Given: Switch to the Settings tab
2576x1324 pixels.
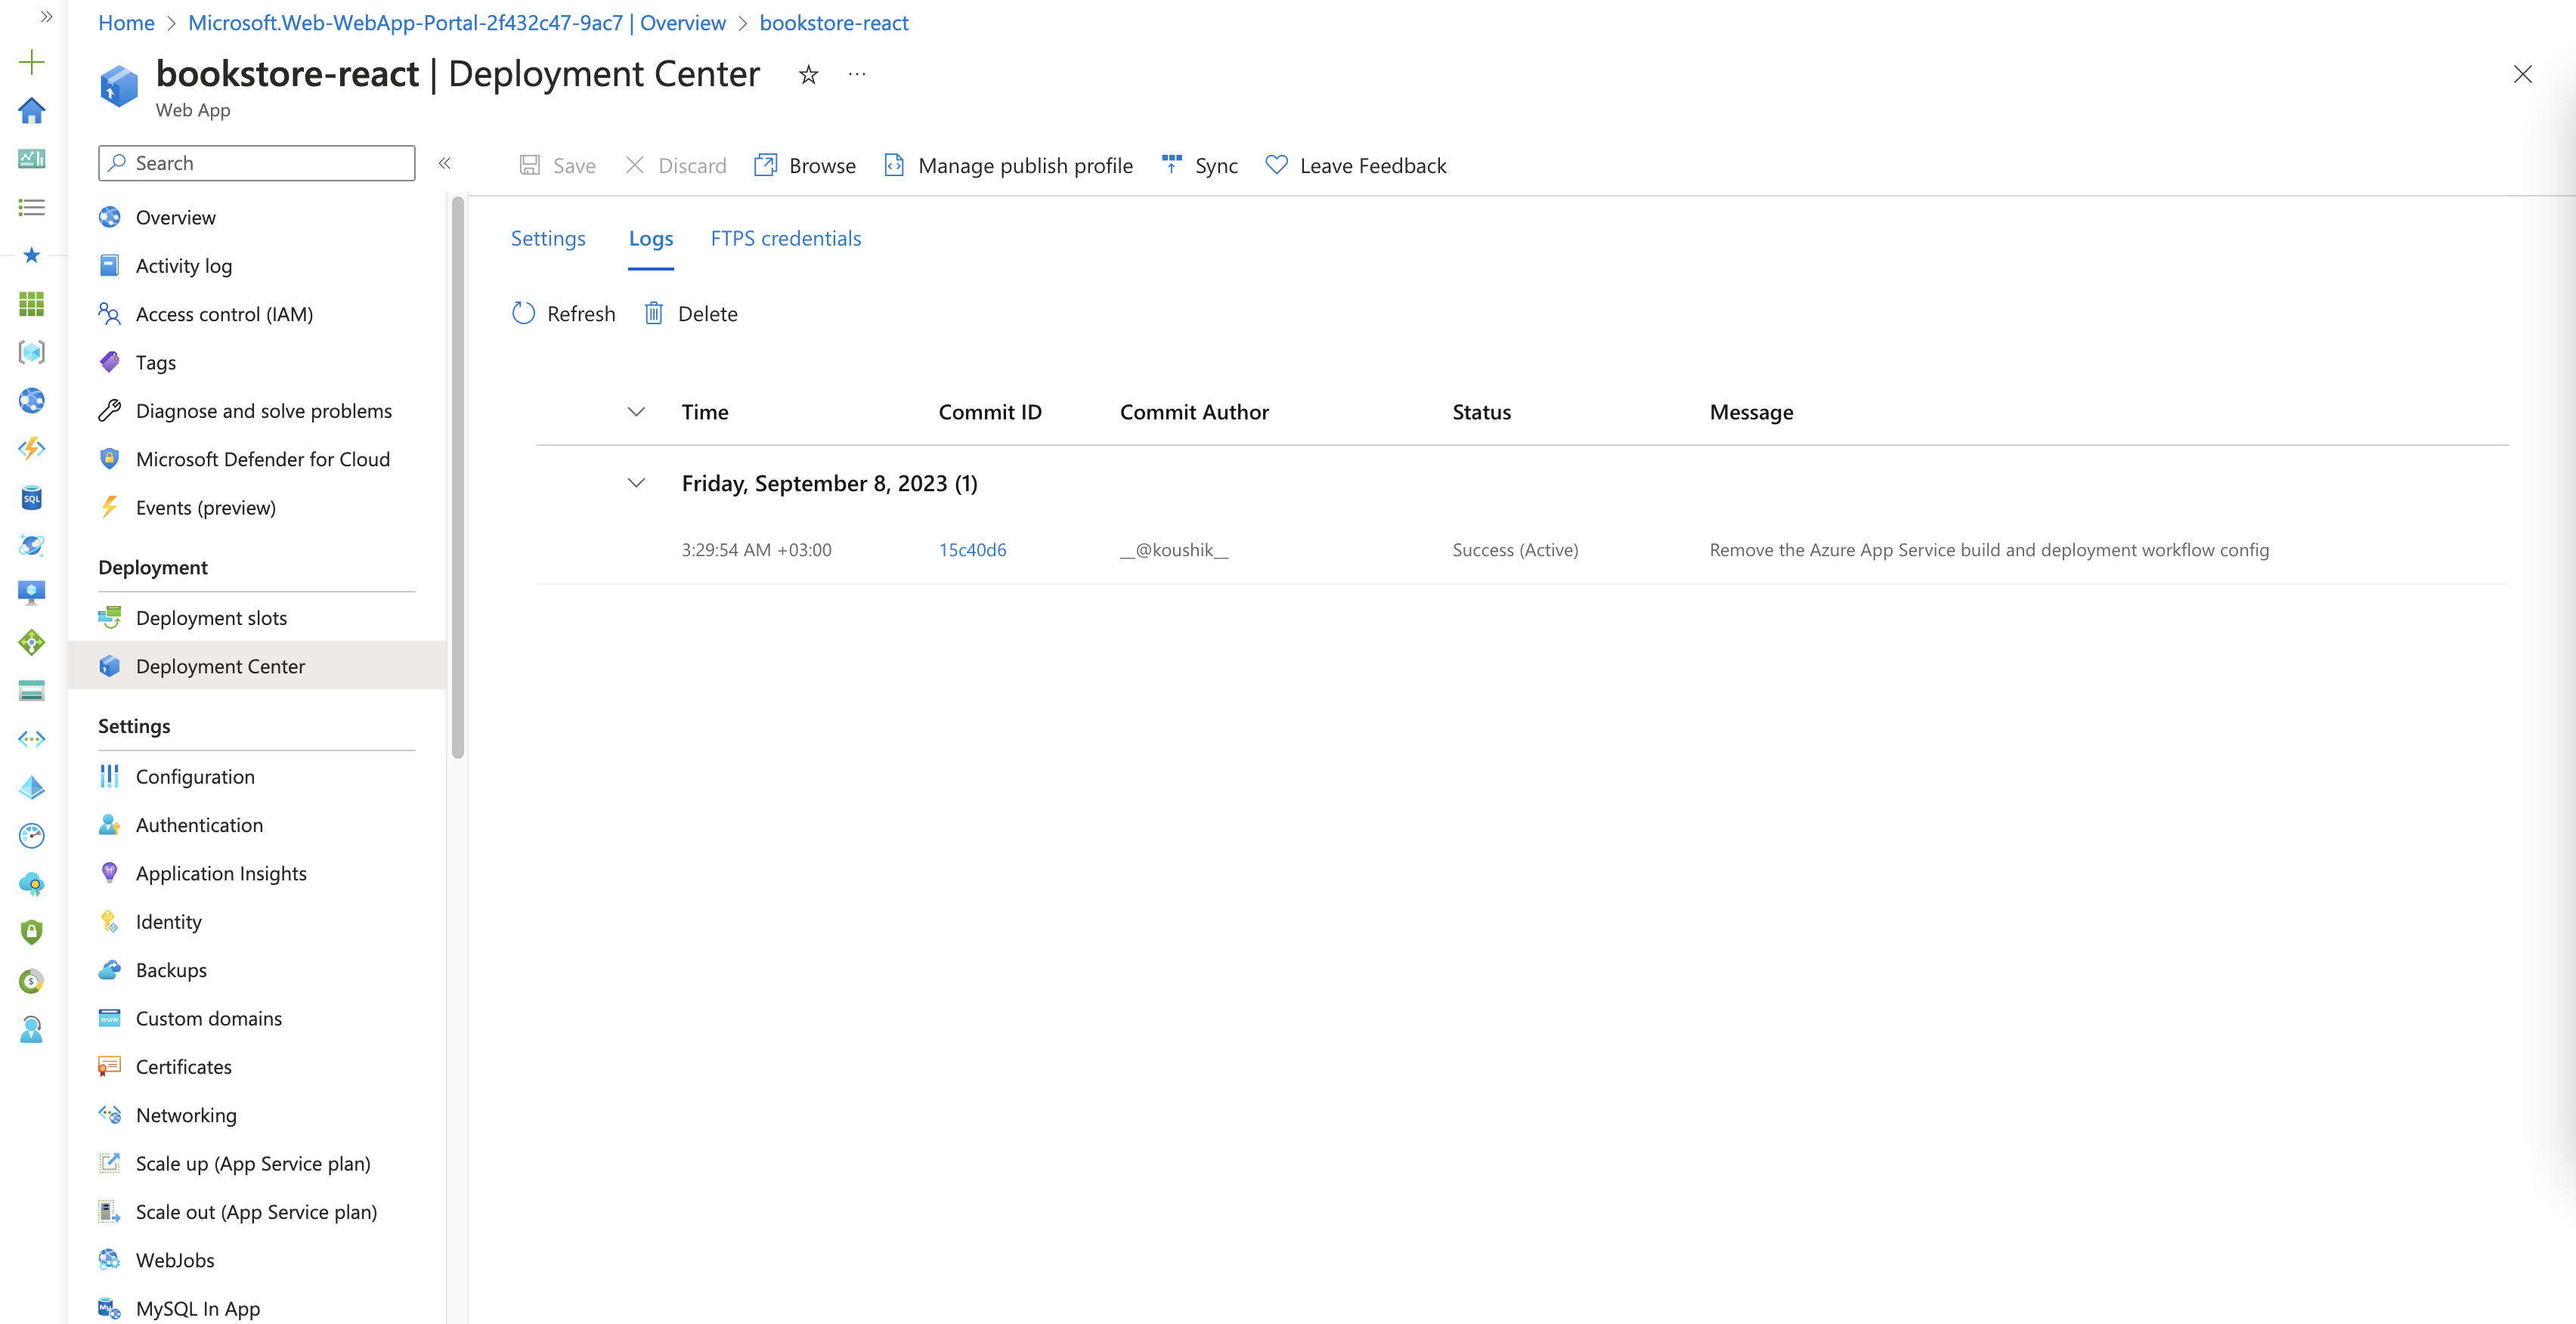Looking at the screenshot, I should (548, 238).
